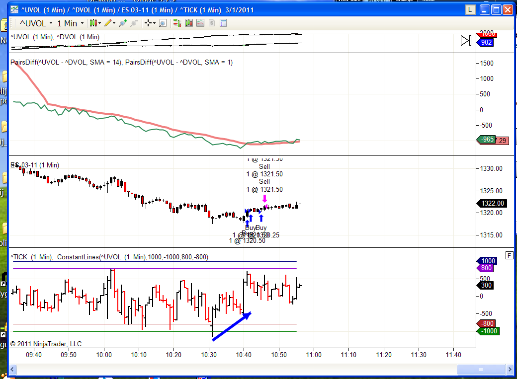This screenshot has height=379, width=517.
Task: Click the 10:30 time axis label
Action: (209, 355)
